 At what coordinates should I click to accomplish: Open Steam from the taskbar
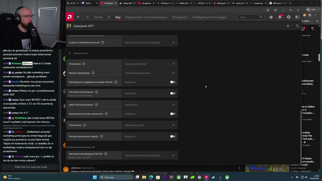pos(213,177)
